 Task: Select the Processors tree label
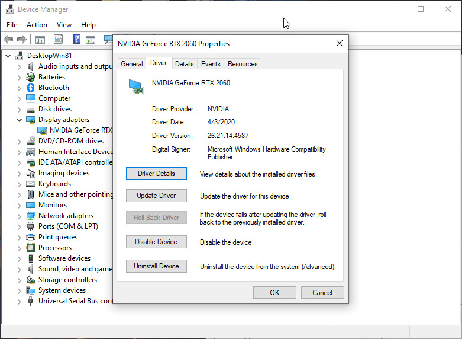click(55, 248)
